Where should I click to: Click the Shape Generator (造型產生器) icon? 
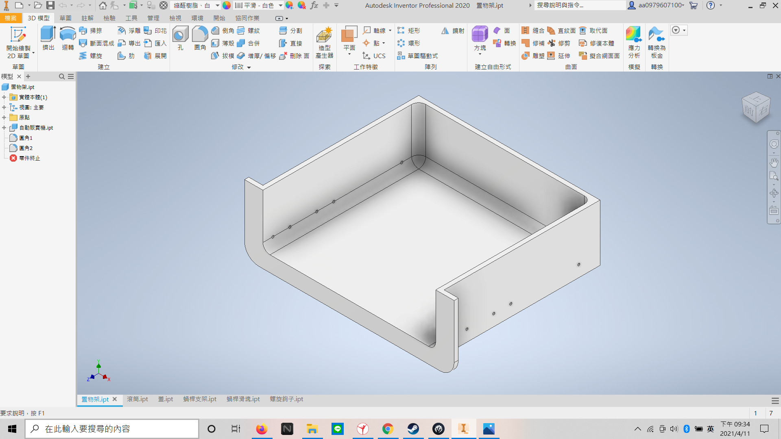point(324,42)
